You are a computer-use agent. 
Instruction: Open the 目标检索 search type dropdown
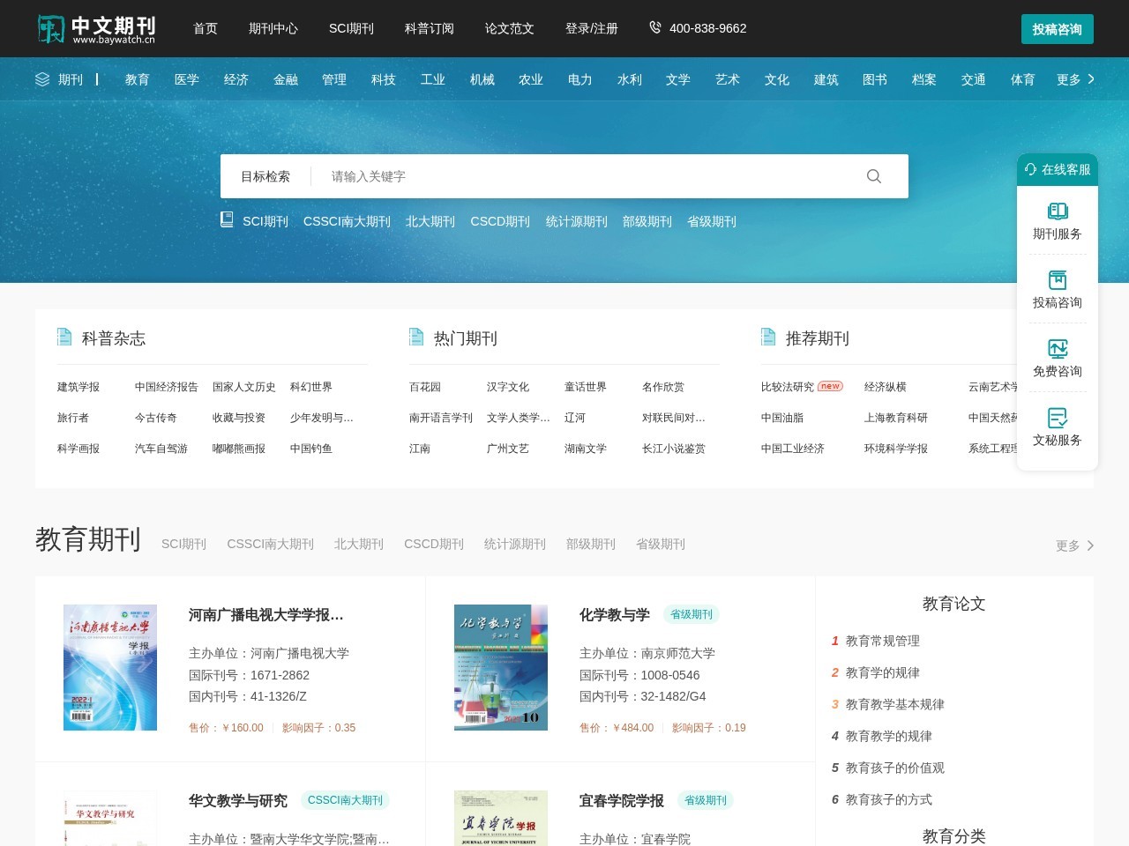click(x=266, y=175)
